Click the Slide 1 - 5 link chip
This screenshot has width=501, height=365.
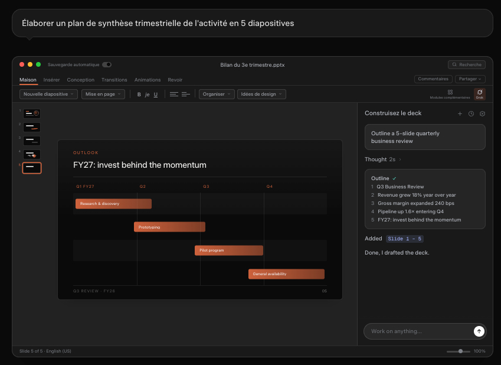pos(404,239)
